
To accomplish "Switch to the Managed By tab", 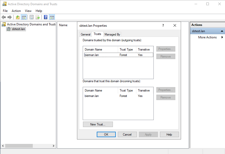I will pos(112,34).
